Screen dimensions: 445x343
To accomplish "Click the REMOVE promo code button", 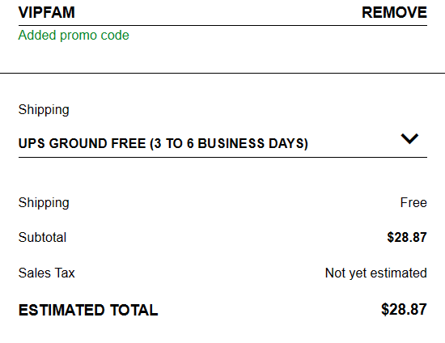I will point(394,13).
